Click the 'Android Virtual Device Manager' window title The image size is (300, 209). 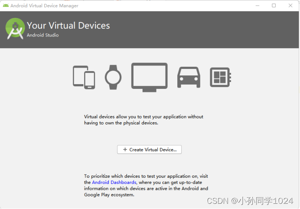pyautogui.click(x=44, y=6)
